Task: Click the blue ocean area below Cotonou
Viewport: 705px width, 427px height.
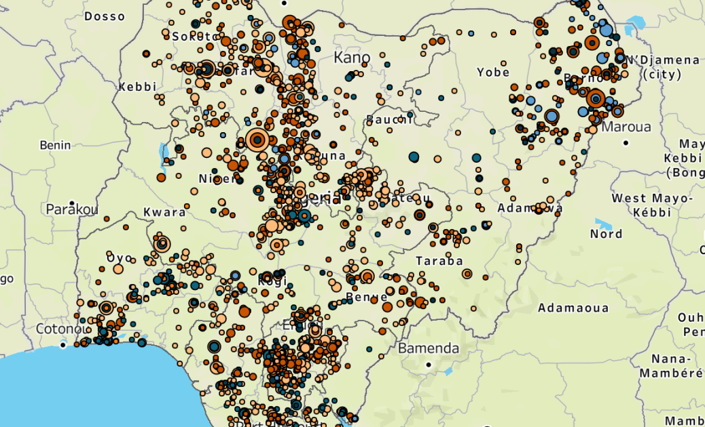Action: 68,393
